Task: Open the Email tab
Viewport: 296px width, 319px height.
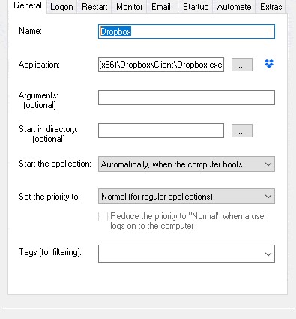Action: point(161,7)
